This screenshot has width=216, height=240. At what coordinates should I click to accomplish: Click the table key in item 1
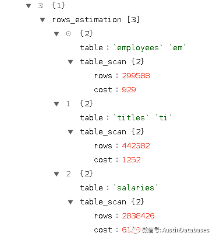91,117
